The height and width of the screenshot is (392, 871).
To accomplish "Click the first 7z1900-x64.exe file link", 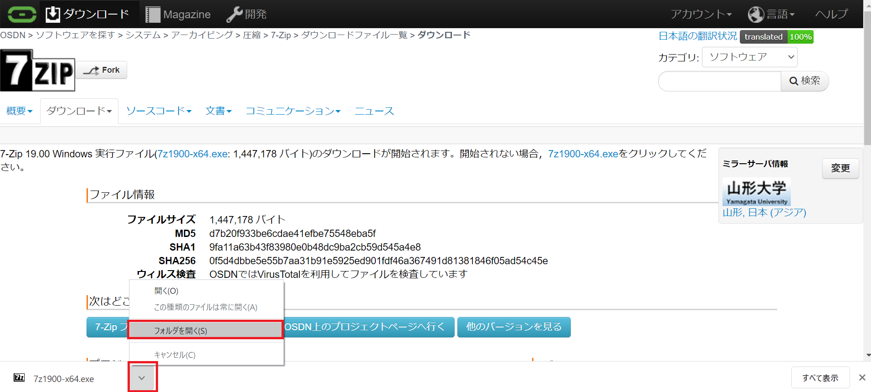I will click(192, 154).
